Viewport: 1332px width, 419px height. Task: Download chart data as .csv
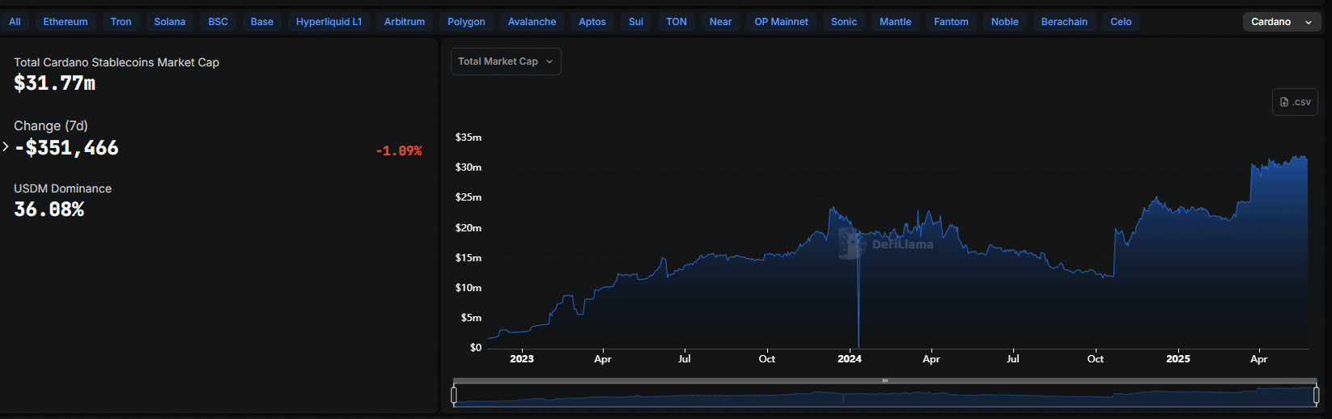pyautogui.click(x=1296, y=102)
